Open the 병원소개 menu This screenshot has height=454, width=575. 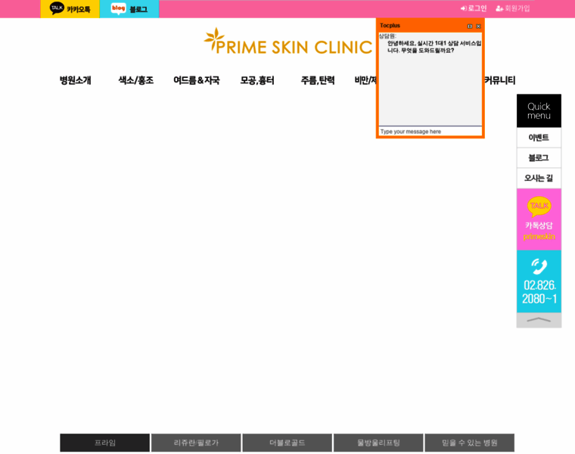pos(76,80)
